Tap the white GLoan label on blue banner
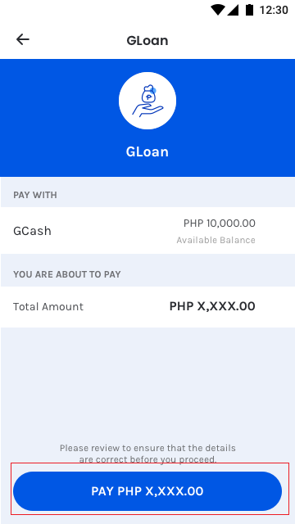Viewport: 295px width, 524px height. [147, 151]
